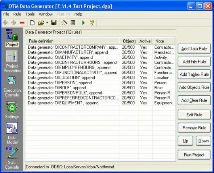Click the Save floppy disk icon
Screen dimensions: 214x173
54,23
